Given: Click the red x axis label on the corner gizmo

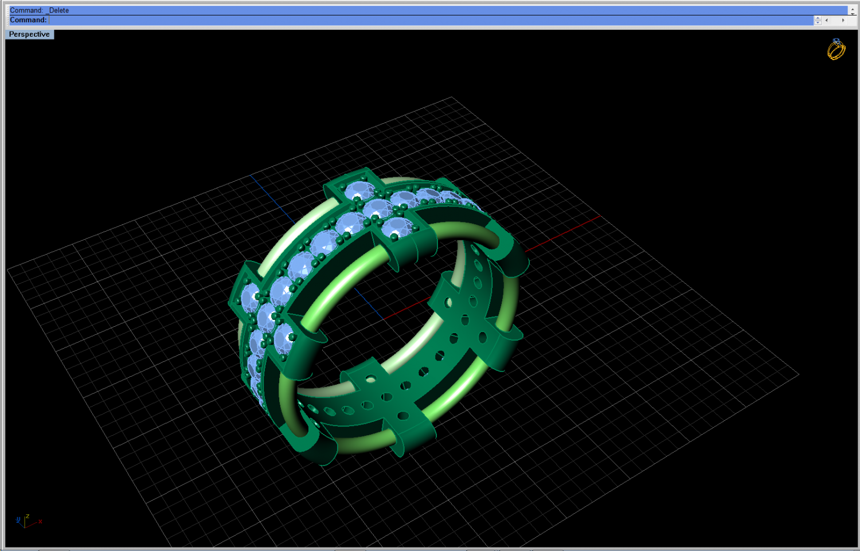Looking at the screenshot, I should point(40,521).
